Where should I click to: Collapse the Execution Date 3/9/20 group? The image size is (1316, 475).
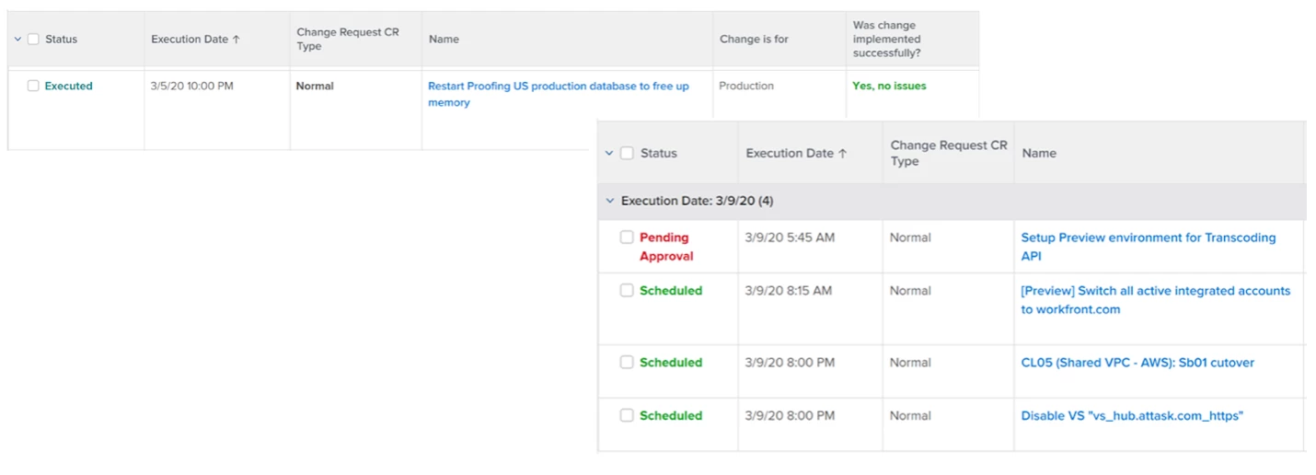point(609,201)
